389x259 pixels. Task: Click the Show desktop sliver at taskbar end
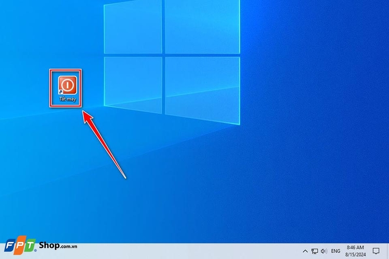coord(388,251)
